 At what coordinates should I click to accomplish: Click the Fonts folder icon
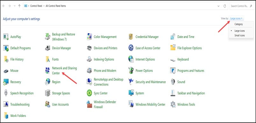coord(47,59)
